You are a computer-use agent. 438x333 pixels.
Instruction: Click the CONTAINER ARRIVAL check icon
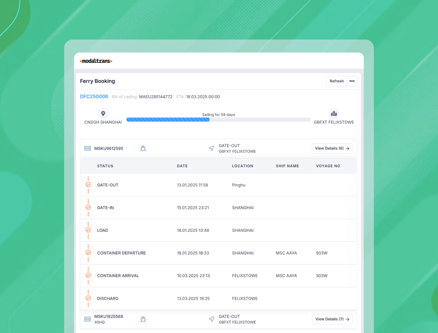pos(88,275)
